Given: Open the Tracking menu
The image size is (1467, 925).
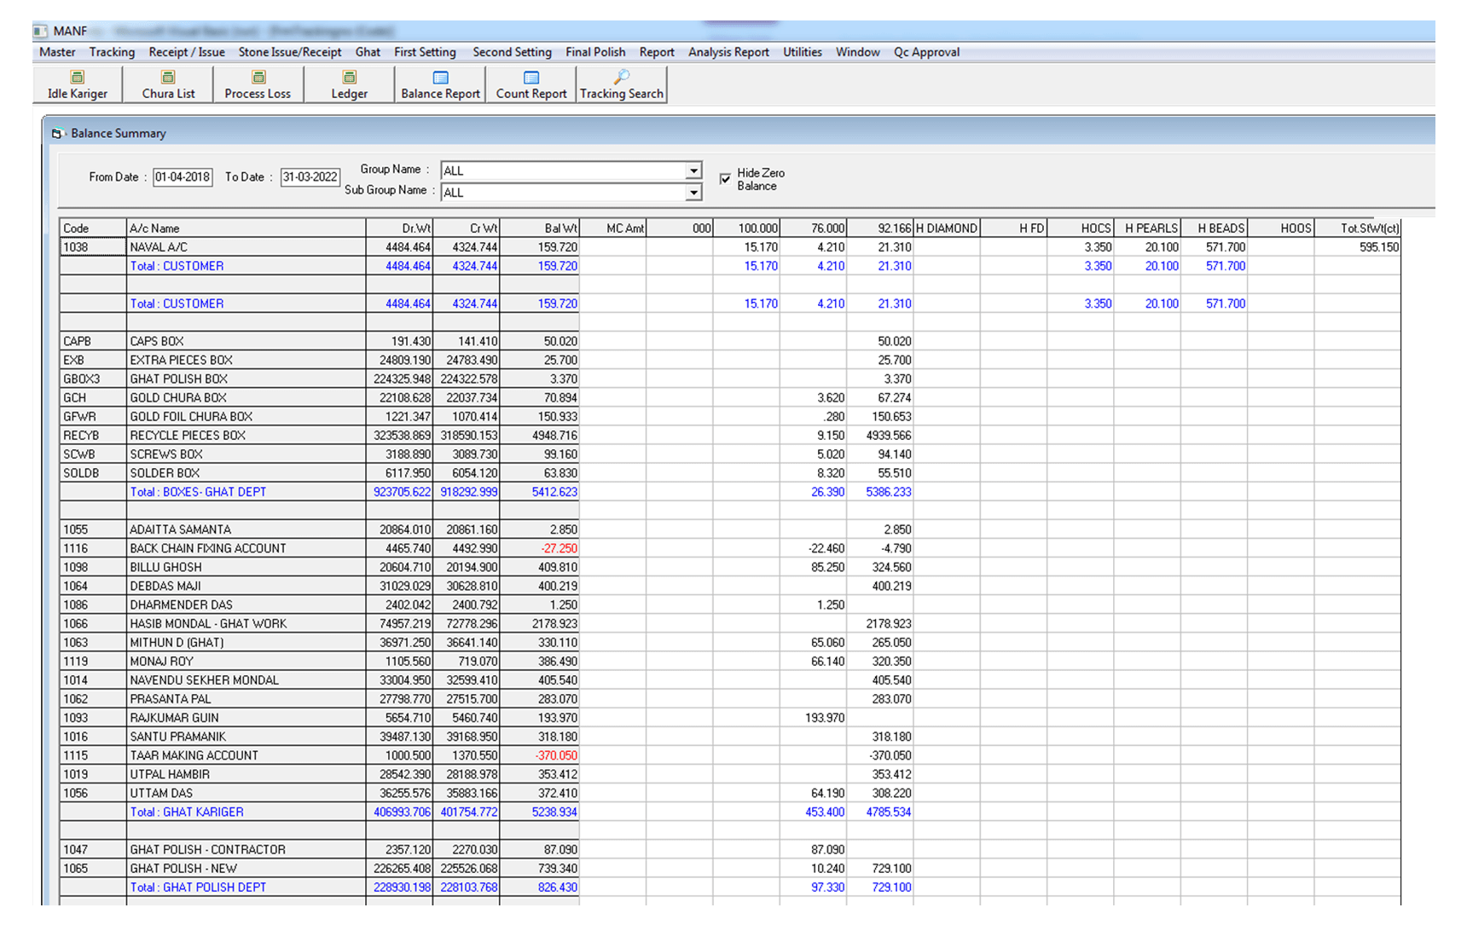Looking at the screenshot, I should [x=112, y=52].
